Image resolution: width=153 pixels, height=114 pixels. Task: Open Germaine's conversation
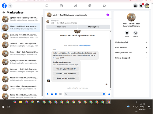click(x=21, y=36)
